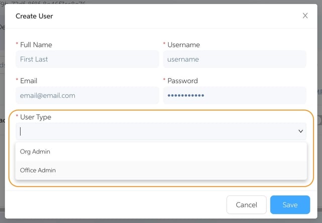Save the new user

pos(289,204)
